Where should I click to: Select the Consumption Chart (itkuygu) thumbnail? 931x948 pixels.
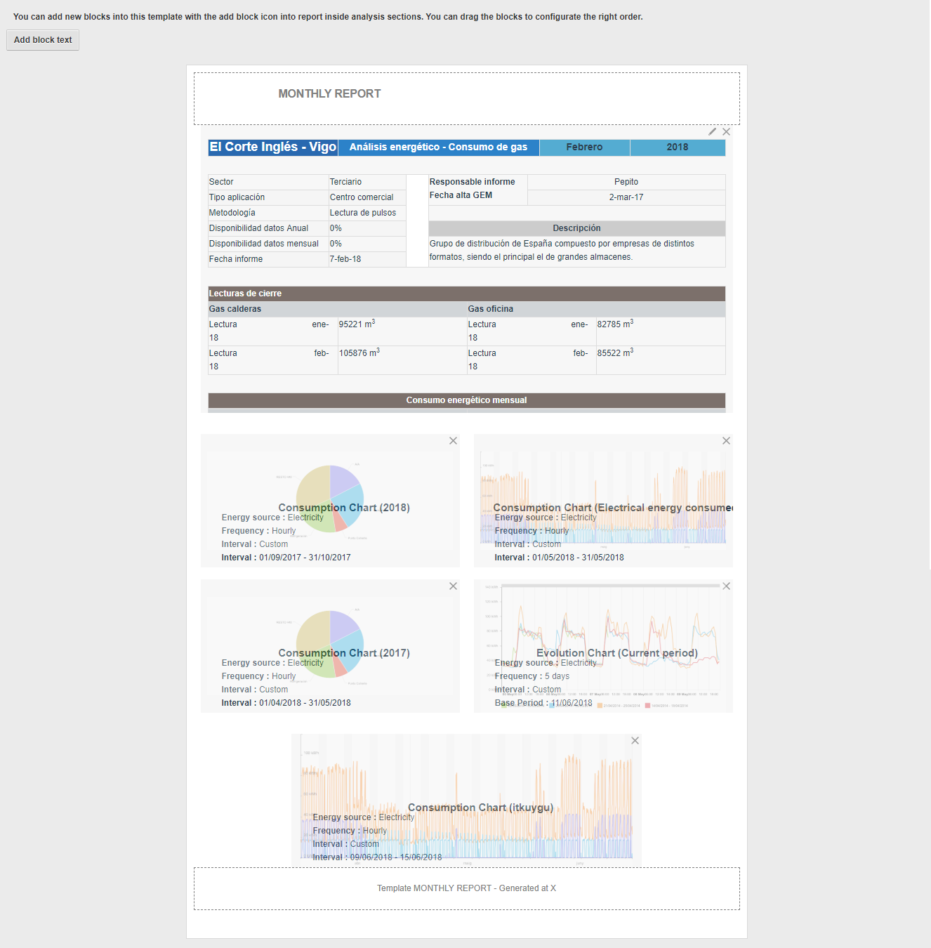466,800
